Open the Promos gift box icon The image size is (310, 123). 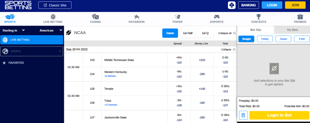tap(300, 17)
